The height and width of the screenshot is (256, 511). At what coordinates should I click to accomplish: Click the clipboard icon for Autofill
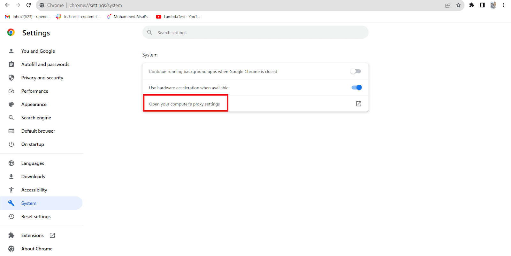tap(11, 64)
